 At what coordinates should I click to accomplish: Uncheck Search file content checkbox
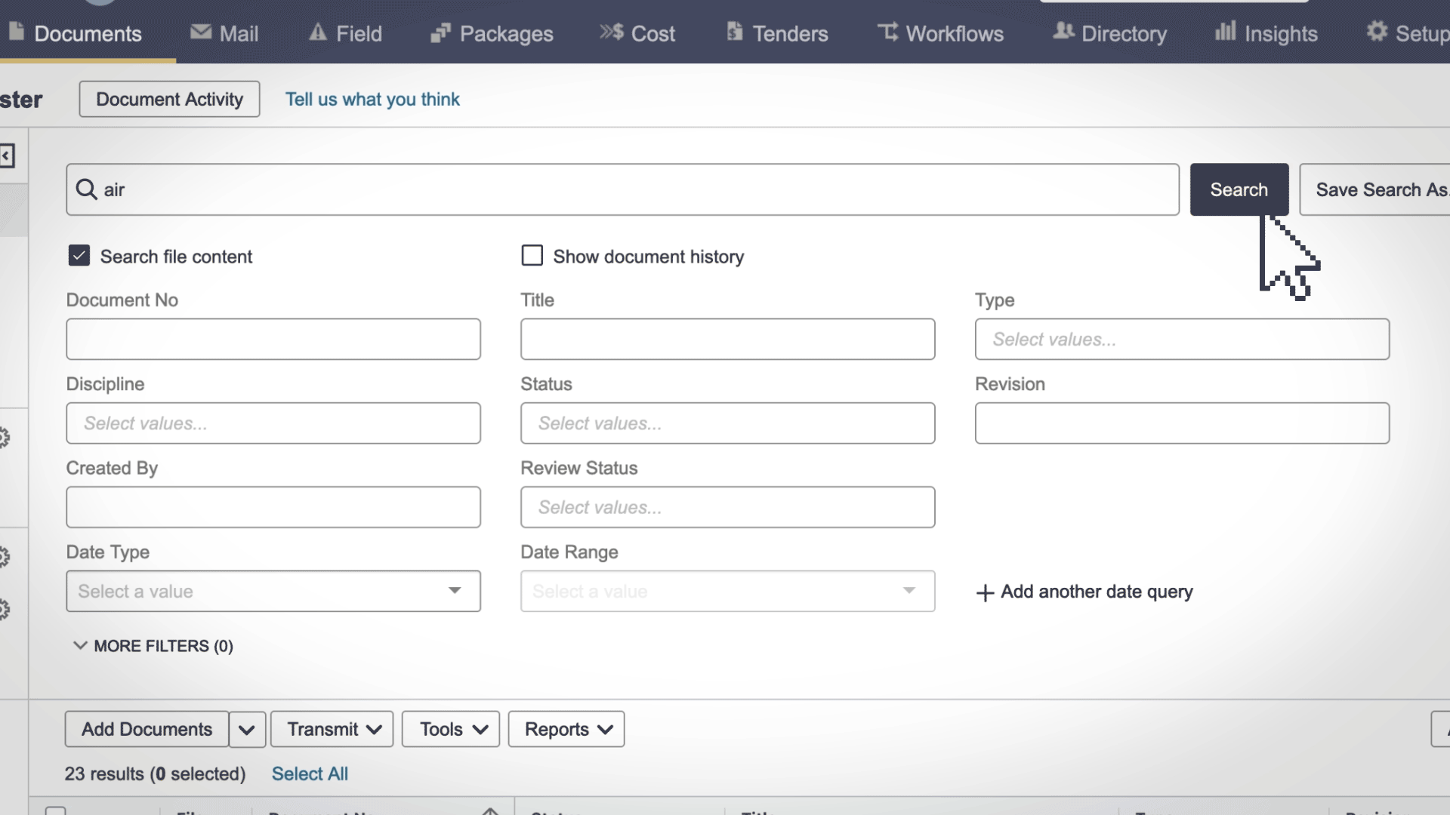click(79, 256)
